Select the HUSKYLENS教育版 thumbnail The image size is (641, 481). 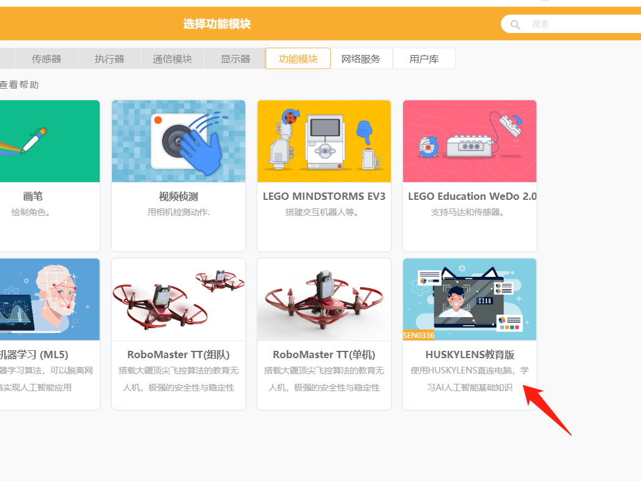[x=470, y=299]
